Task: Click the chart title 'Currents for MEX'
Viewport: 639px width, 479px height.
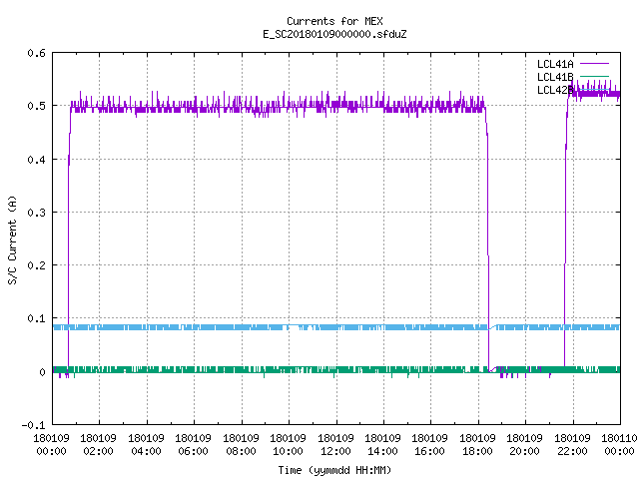Action: point(334,21)
